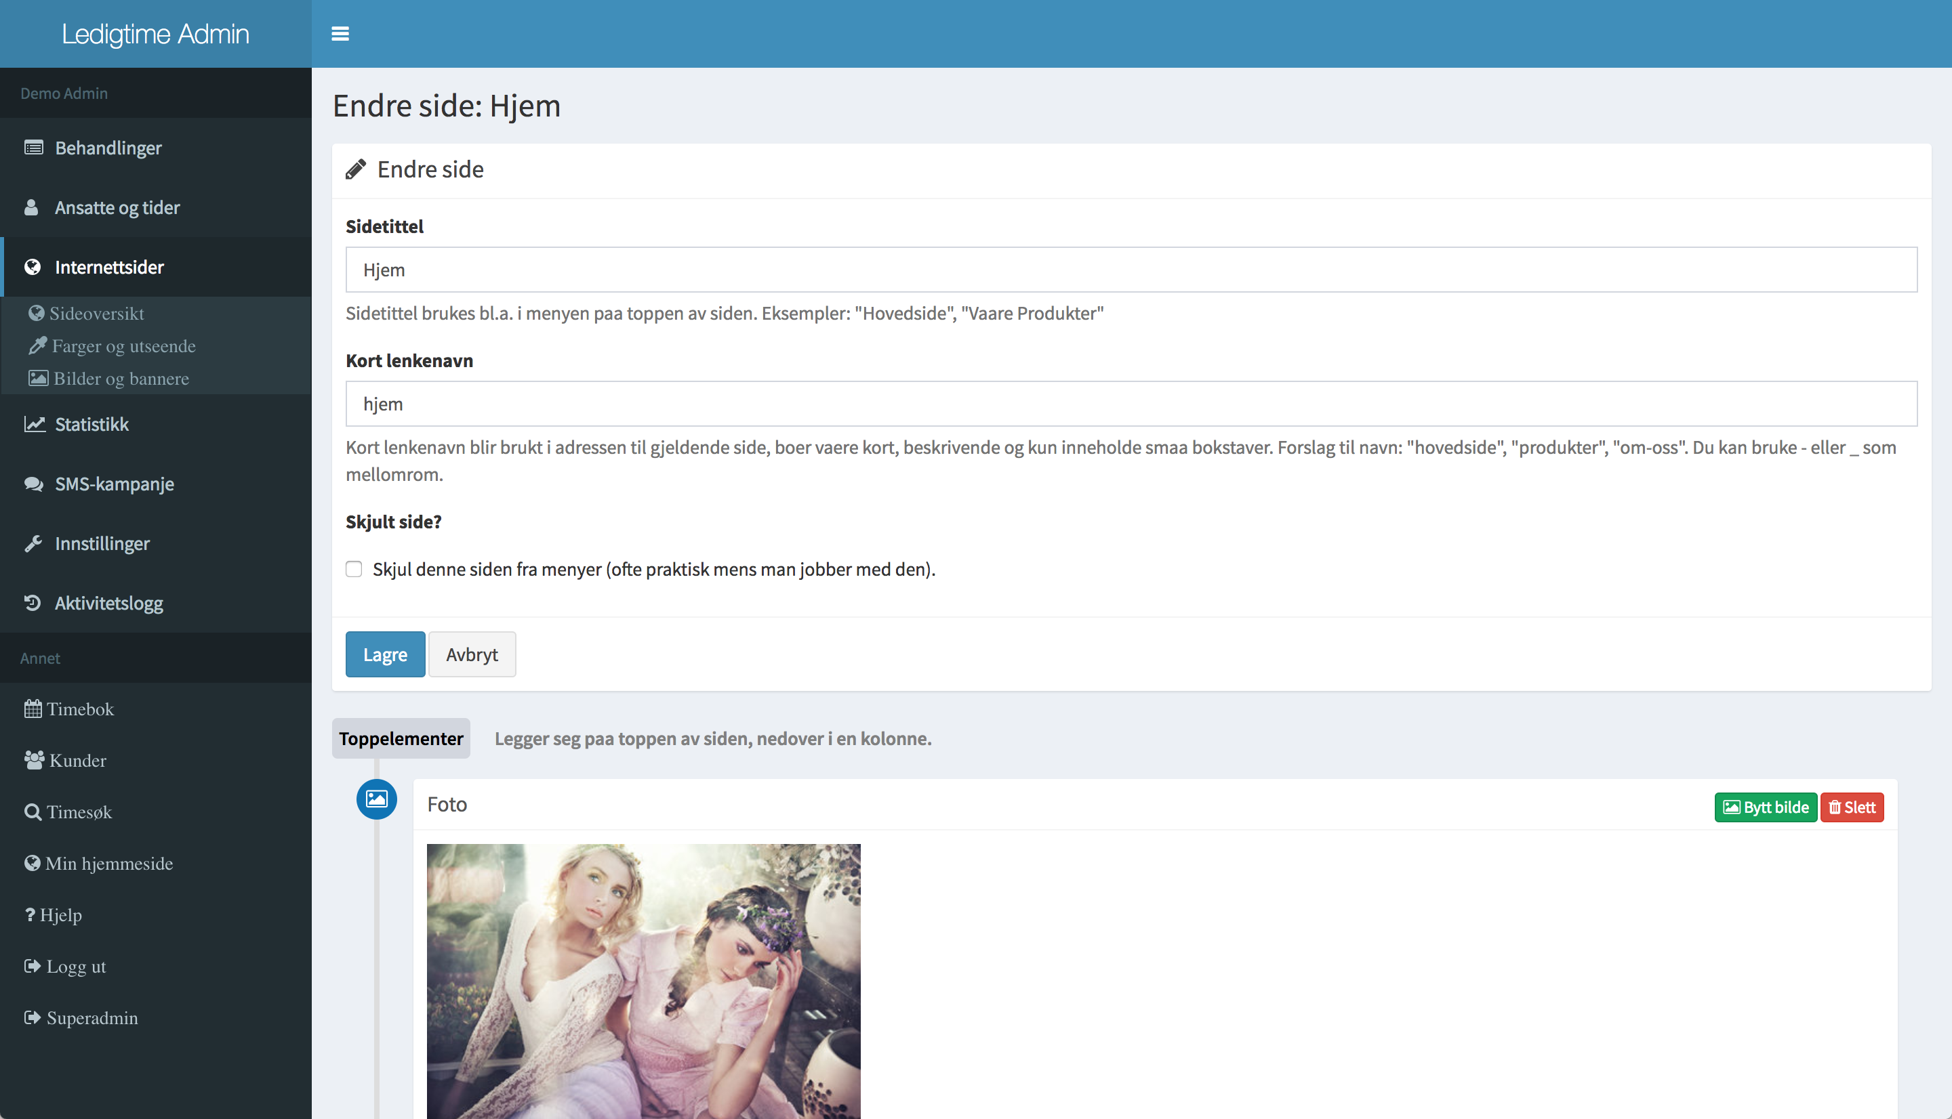Click the Sideoversikt globe icon
This screenshot has height=1119, width=1952.
[x=36, y=313]
